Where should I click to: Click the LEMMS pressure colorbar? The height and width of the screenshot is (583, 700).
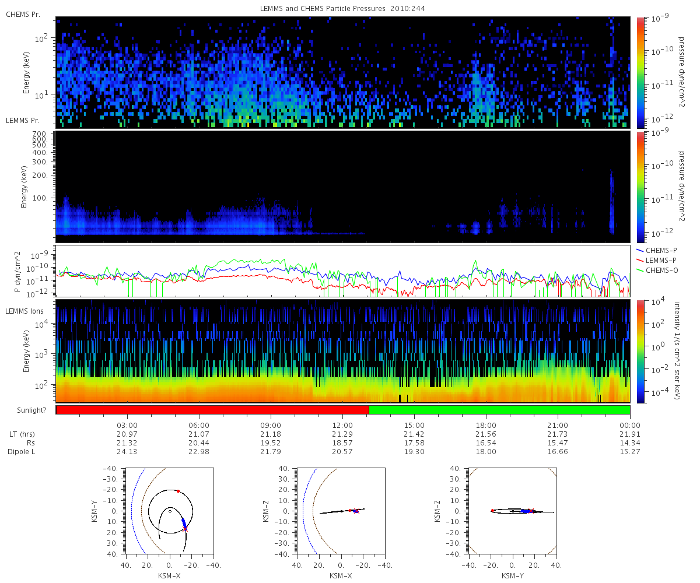[x=640, y=187]
